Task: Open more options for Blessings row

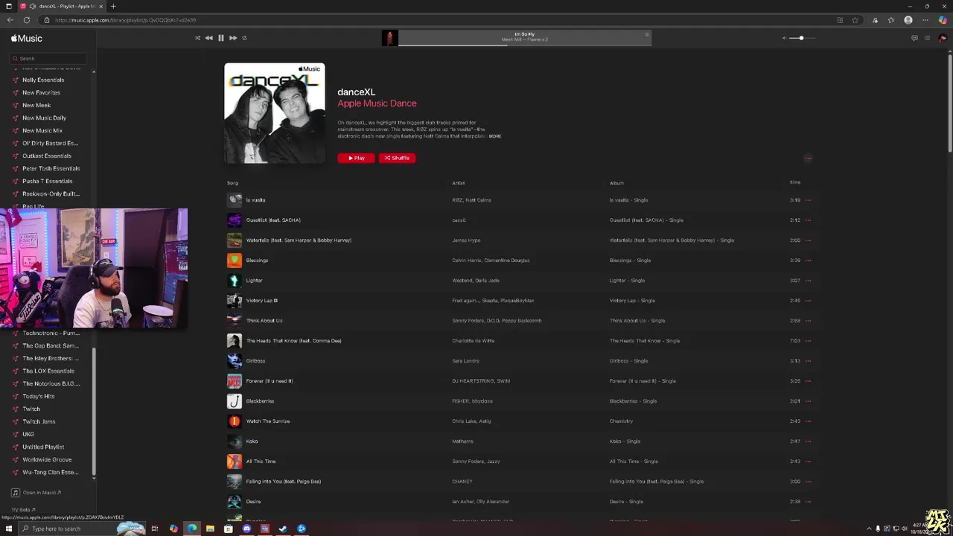Action: [x=808, y=261]
